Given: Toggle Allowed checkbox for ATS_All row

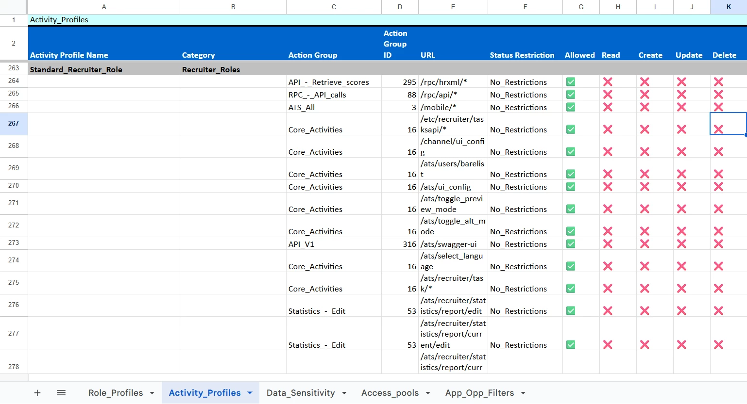Looking at the screenshot, I should (x=571, y=107).
